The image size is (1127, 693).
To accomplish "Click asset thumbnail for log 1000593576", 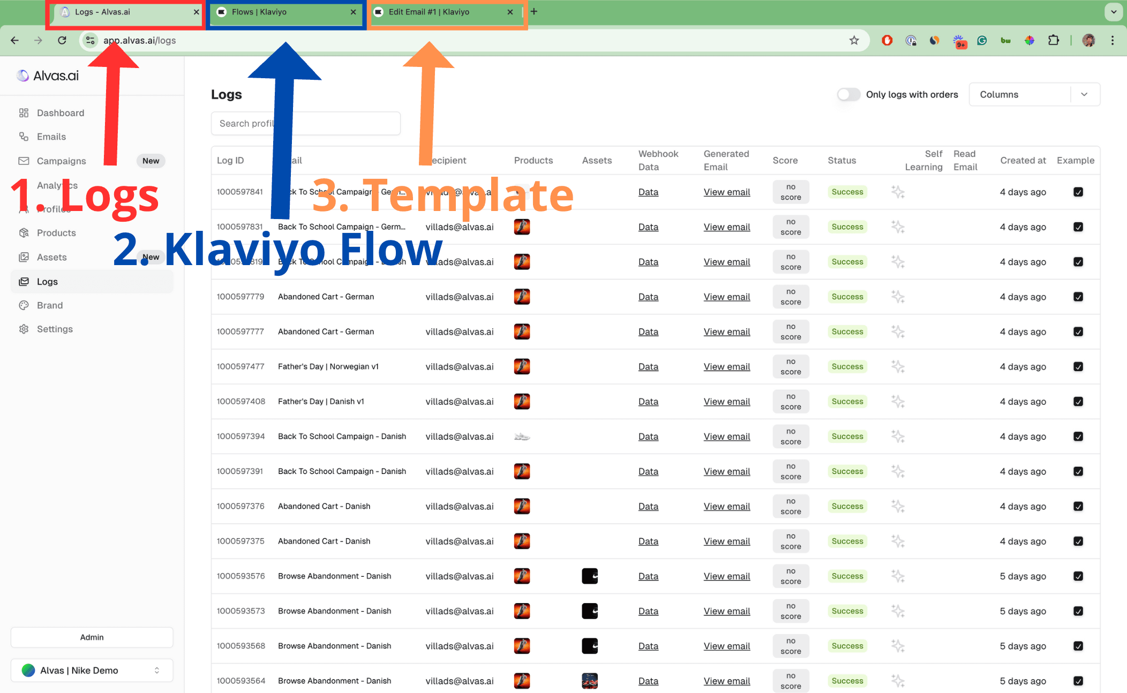I will coord(590,576).
